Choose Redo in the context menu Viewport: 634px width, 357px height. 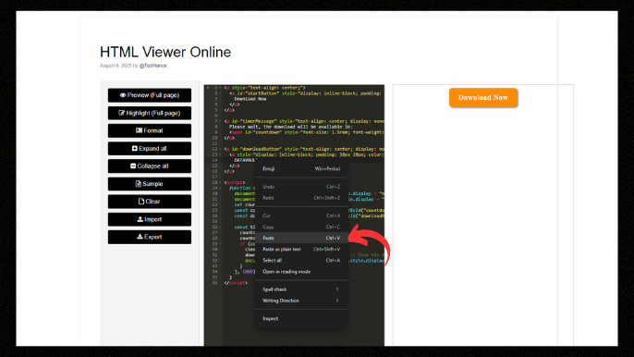[301, 198]
